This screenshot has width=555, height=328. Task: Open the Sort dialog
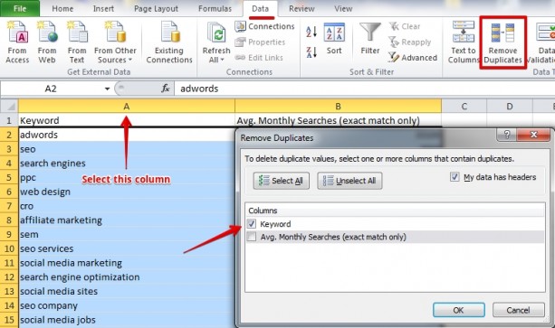tap(334, 39)
